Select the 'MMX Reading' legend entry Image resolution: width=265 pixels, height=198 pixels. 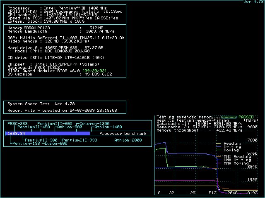(234, 157)
